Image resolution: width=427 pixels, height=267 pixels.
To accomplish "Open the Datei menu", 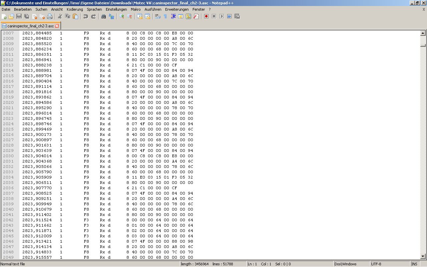I will pos(6,9).
